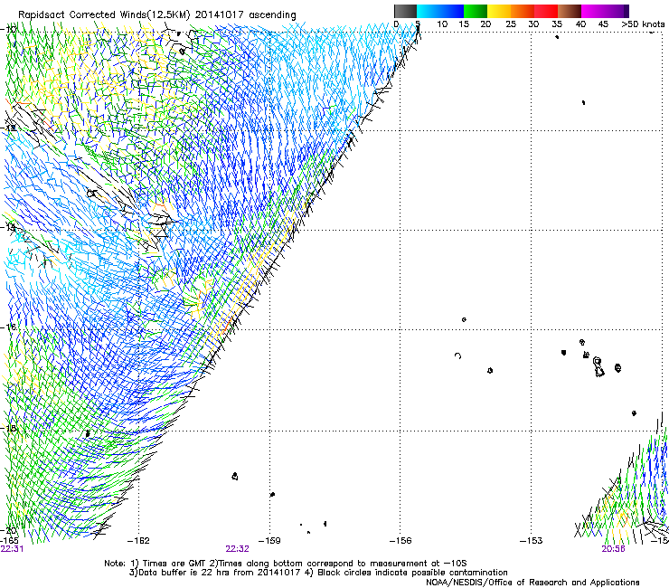The width and height of the screenshot is (669, 588).
Task: Click the '-18' latitude axis label
Action: (8, 428)
